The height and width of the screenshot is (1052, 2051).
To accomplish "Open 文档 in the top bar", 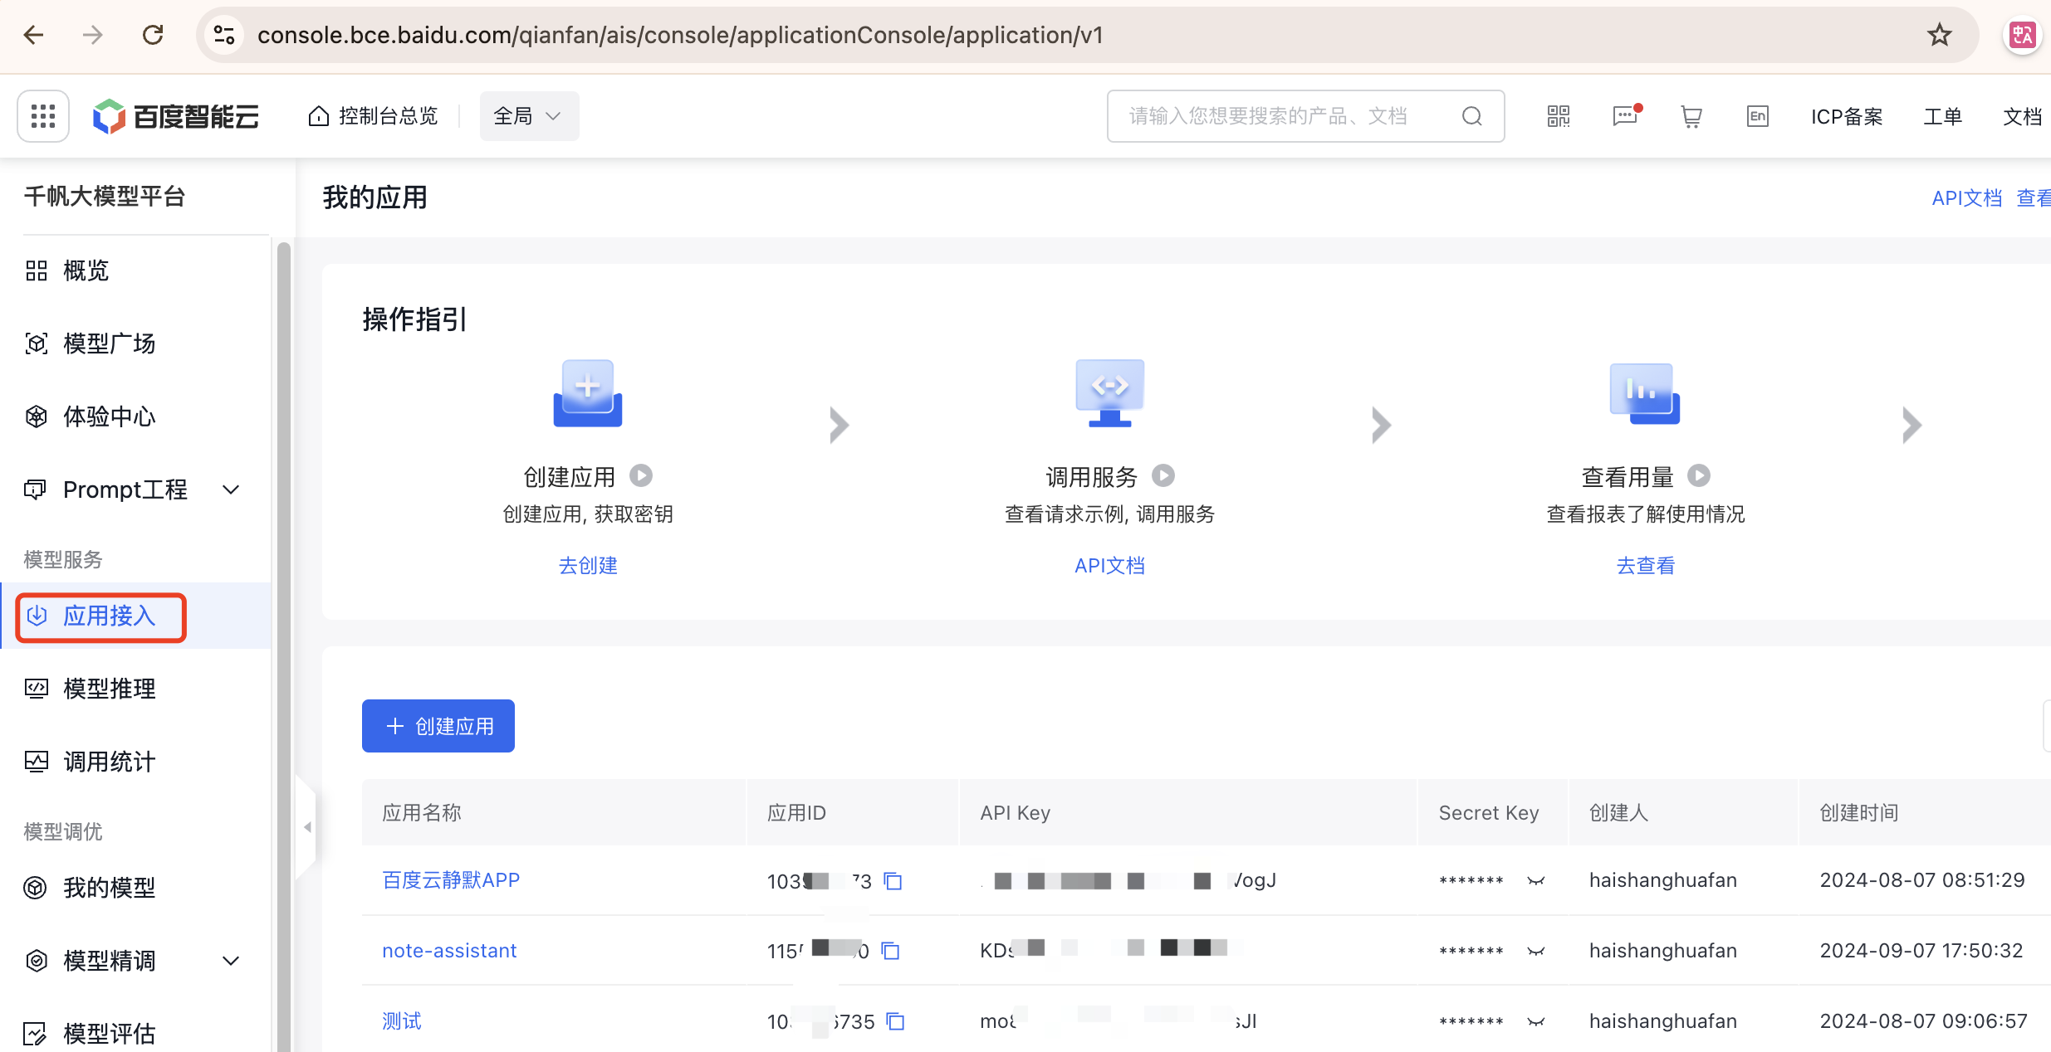I will point(2023,116).
